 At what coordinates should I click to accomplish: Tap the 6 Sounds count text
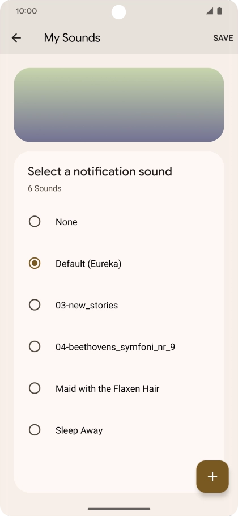click(x=44, y=189)
